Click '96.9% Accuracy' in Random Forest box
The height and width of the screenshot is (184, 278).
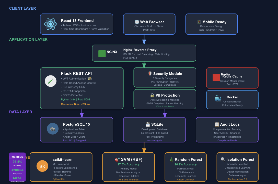[186, 165]
